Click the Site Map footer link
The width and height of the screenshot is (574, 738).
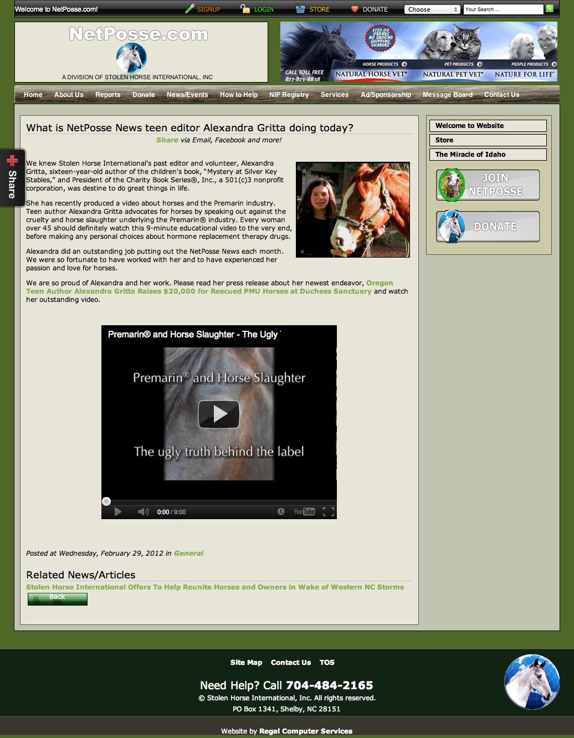tap(246, 663)
